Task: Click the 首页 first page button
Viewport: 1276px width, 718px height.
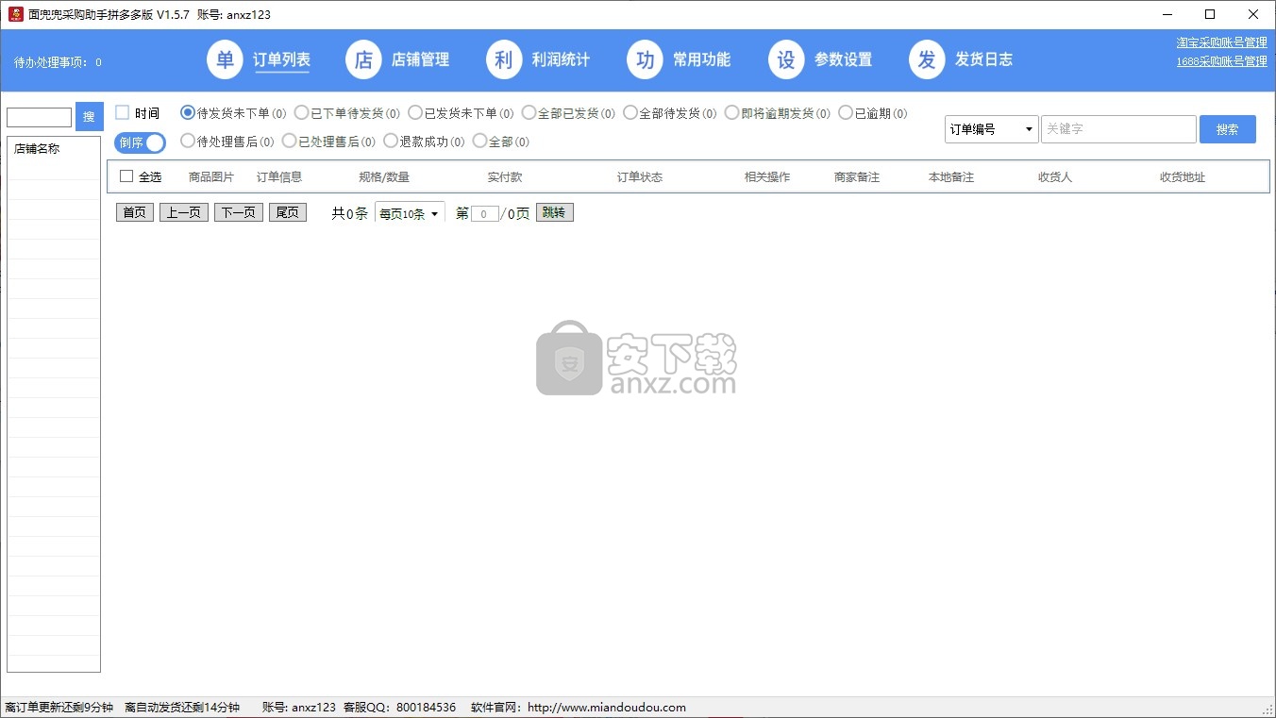Action: (135, 212)
